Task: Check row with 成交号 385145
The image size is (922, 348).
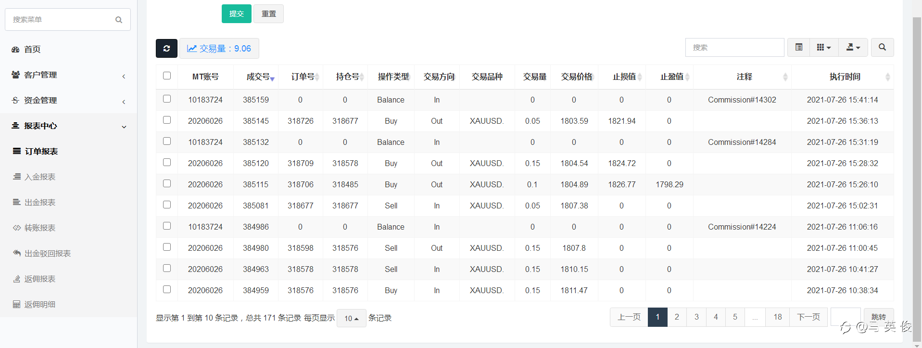Action: tap(167, 120)
